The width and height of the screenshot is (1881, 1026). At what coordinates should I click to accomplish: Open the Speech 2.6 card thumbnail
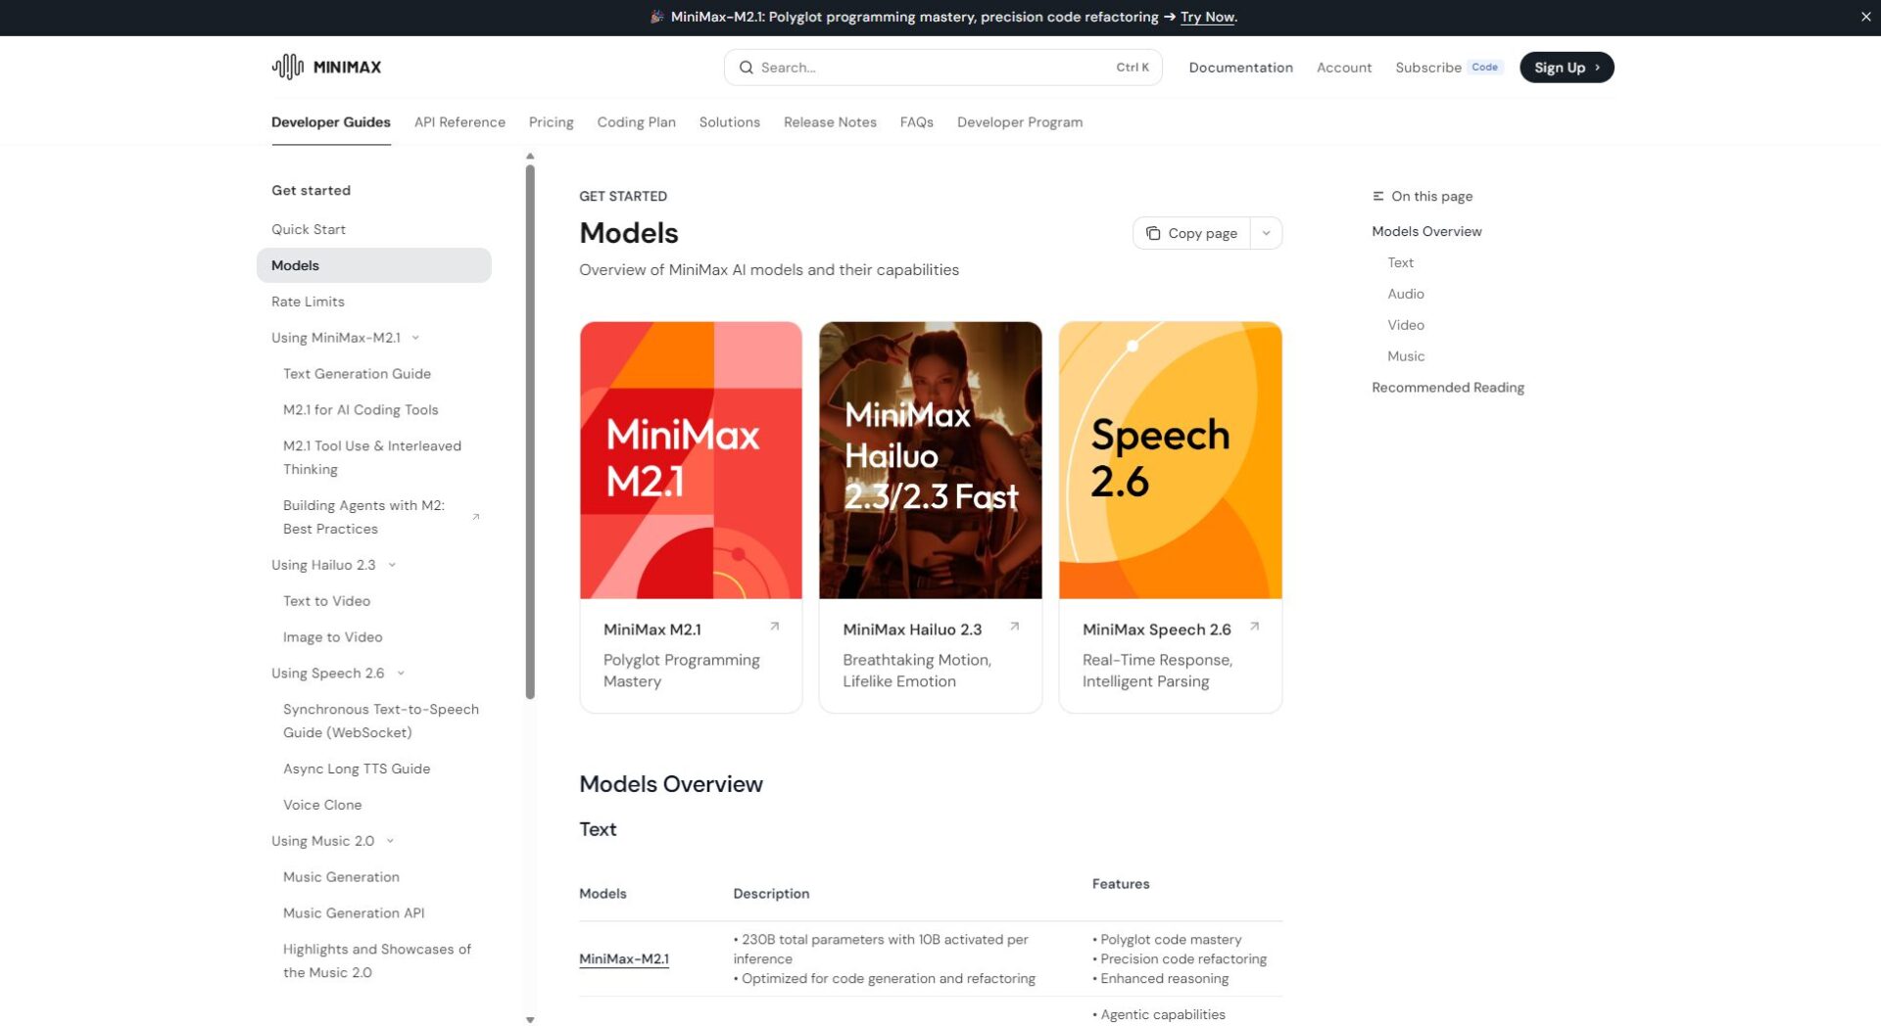tap(1170, 460)
